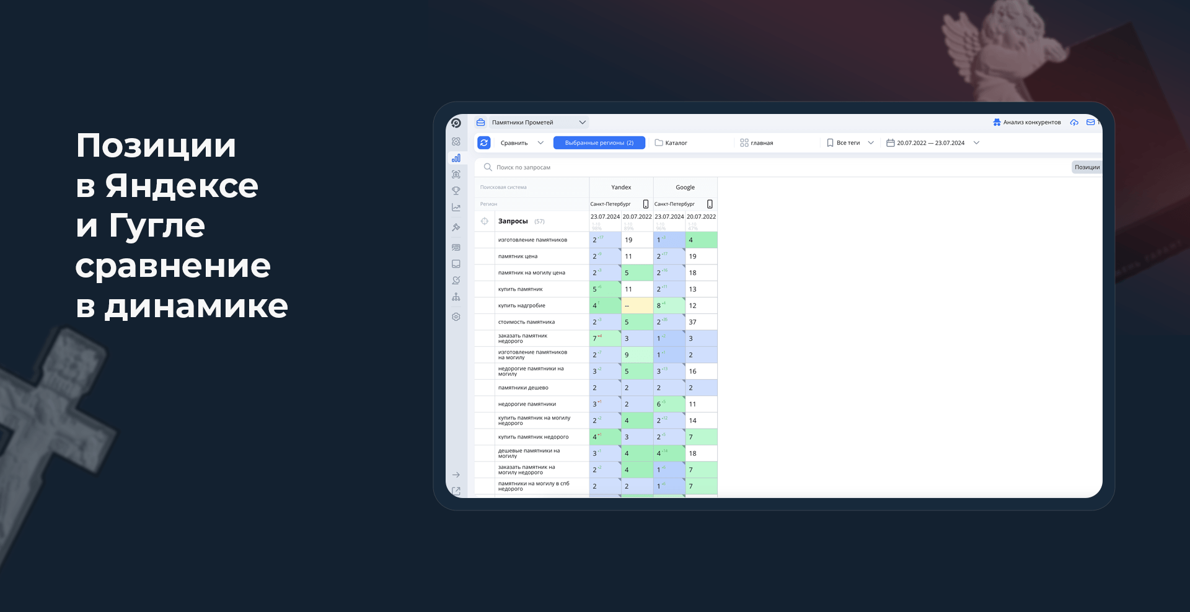Expand the sidebar with the arrow icon
The width and height of the screenshot is (1190, 612).
click(456, 475)
